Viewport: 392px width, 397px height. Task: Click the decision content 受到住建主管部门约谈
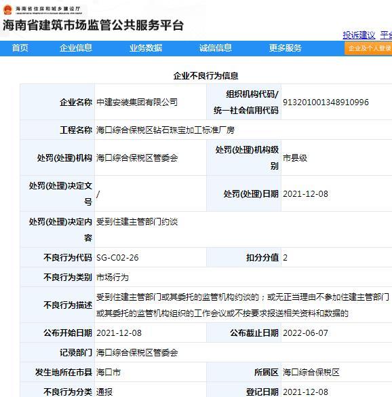pyautogui.click(x=137, y=222)
